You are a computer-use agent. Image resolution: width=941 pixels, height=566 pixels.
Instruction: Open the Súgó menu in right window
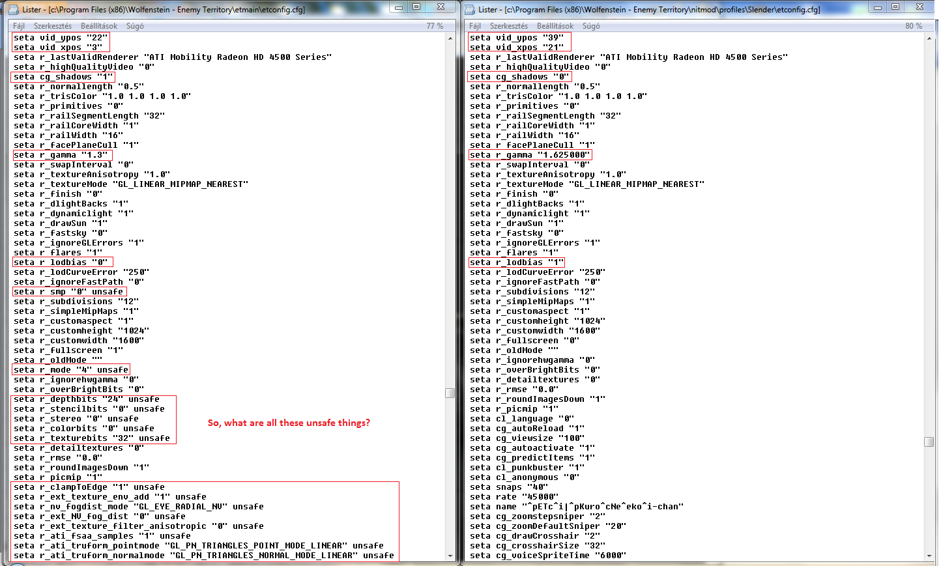[591, 26]
